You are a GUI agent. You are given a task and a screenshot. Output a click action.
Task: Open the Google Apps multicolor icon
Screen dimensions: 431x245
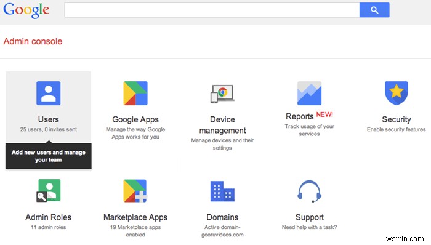(135, 93)
